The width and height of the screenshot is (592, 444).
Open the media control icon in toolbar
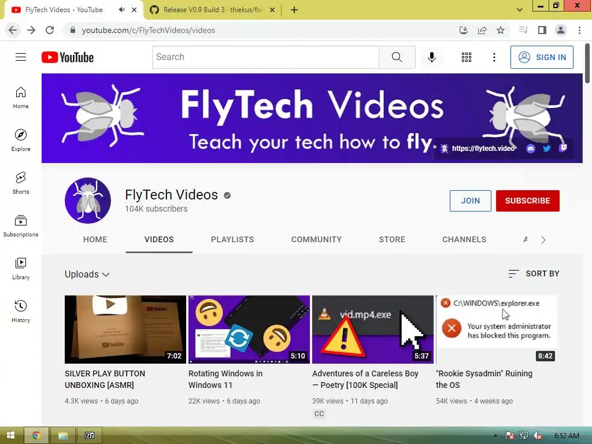coord(523,30)
